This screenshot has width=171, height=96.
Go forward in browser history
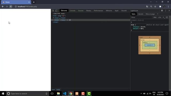tap(7, 6)
